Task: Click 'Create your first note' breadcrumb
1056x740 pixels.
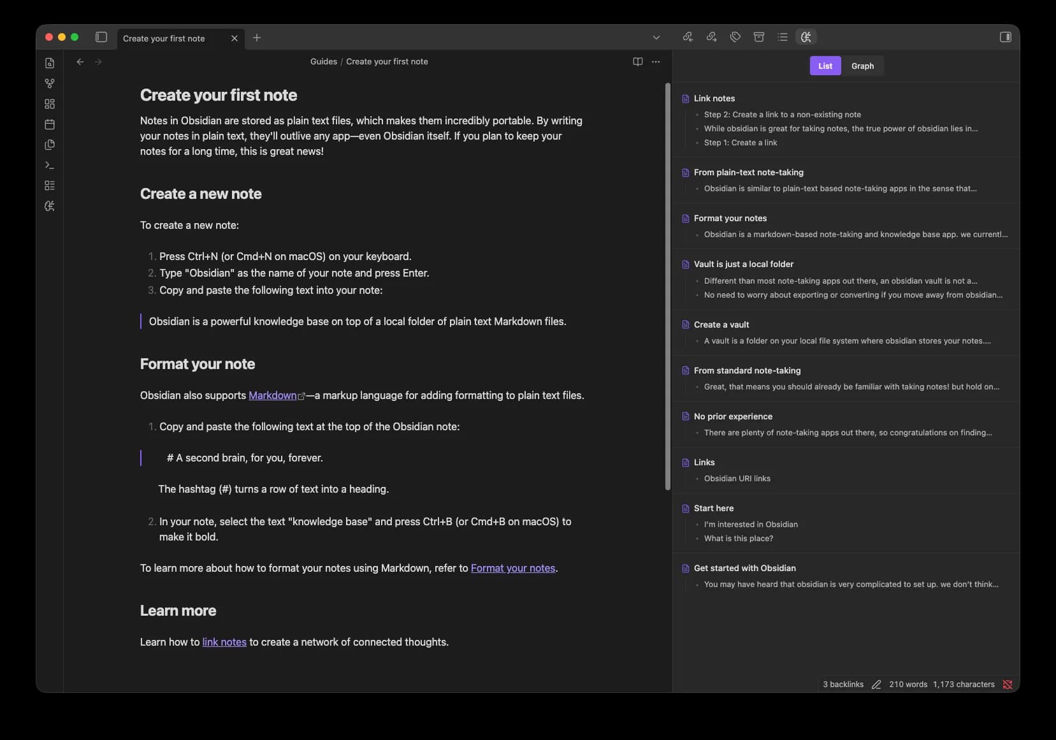Action: point(387,62)
